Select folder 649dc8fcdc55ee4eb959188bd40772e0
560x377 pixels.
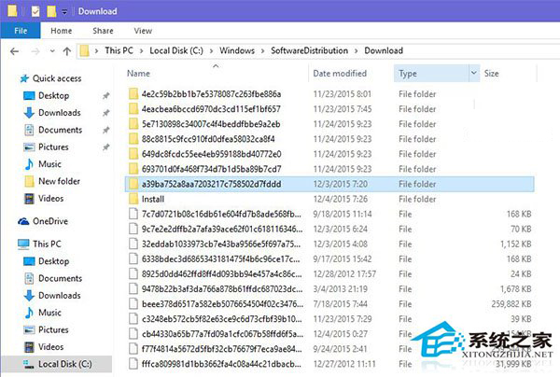[212, 154]
